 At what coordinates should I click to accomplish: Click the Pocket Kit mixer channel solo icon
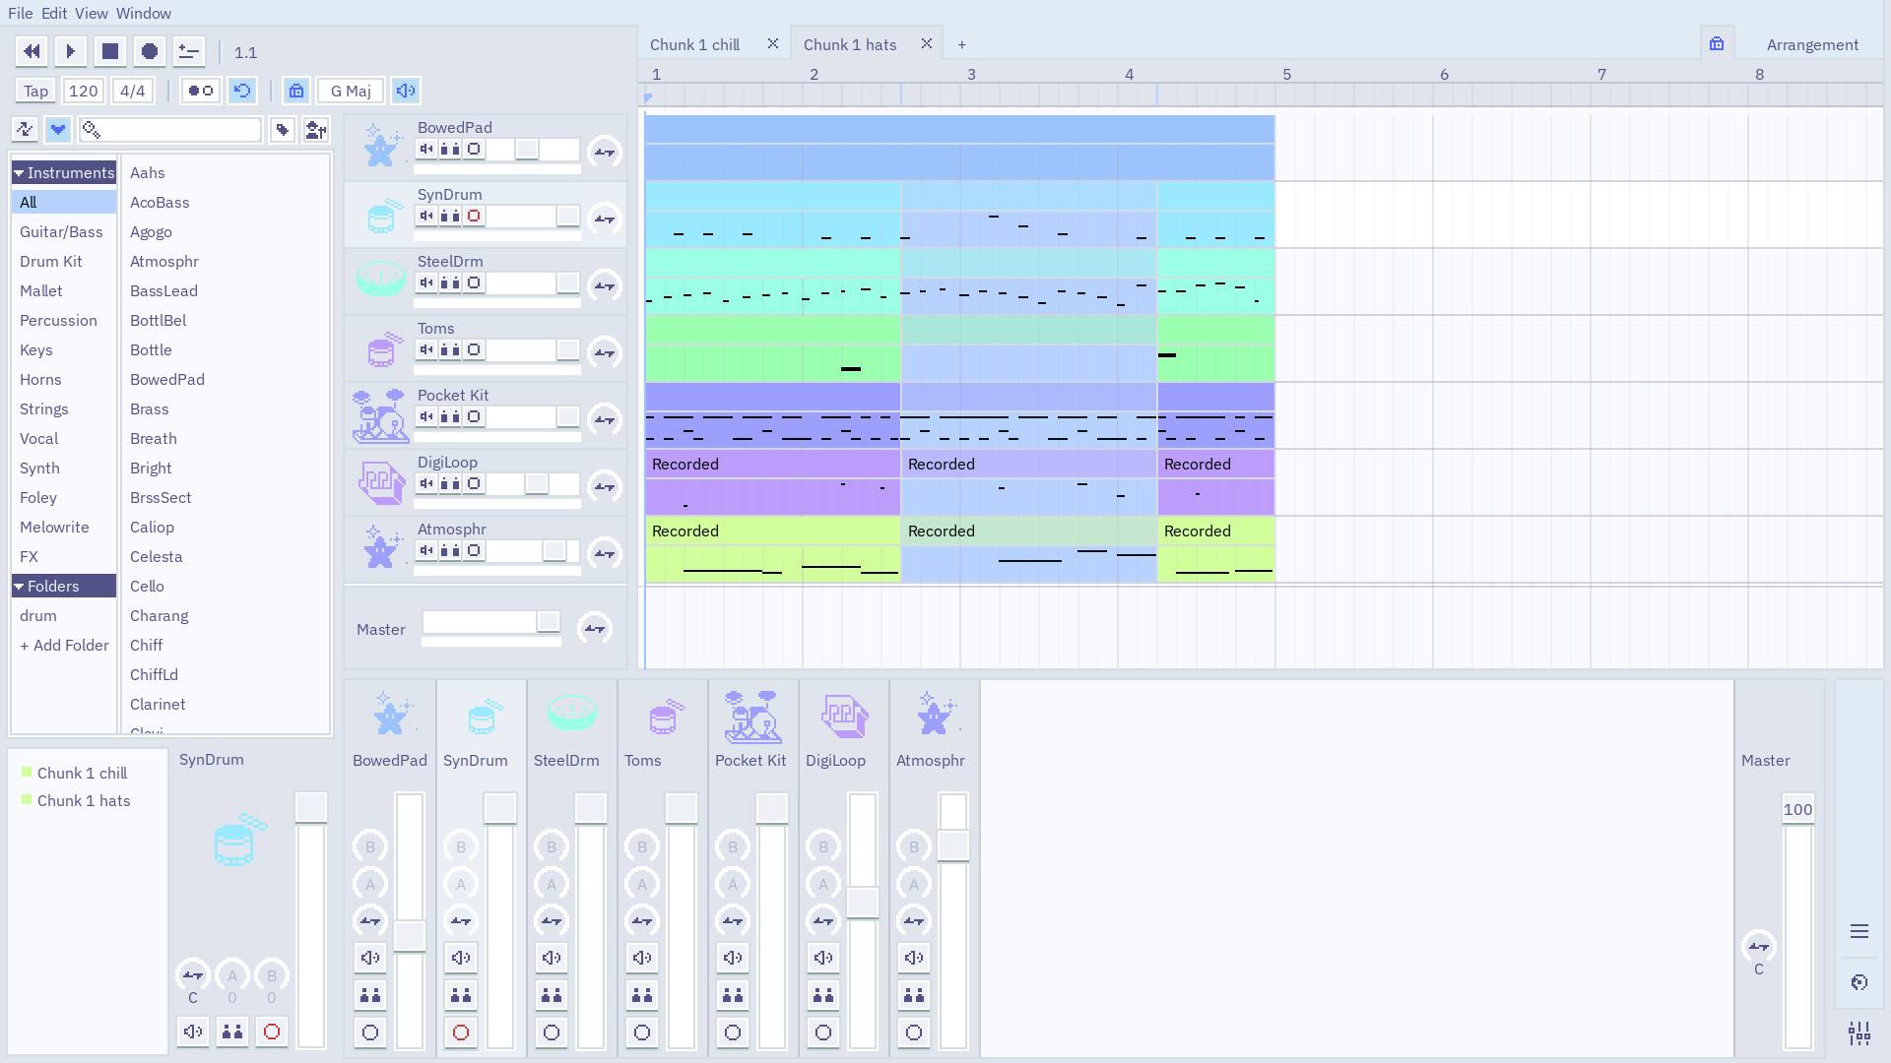[733, 995]
